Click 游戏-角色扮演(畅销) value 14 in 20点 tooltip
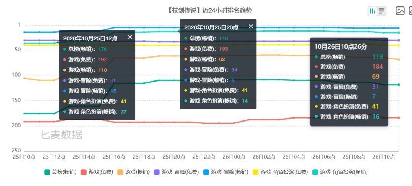Image resolution: width=412 pixels, height=186 pixels. click(245, 101)
